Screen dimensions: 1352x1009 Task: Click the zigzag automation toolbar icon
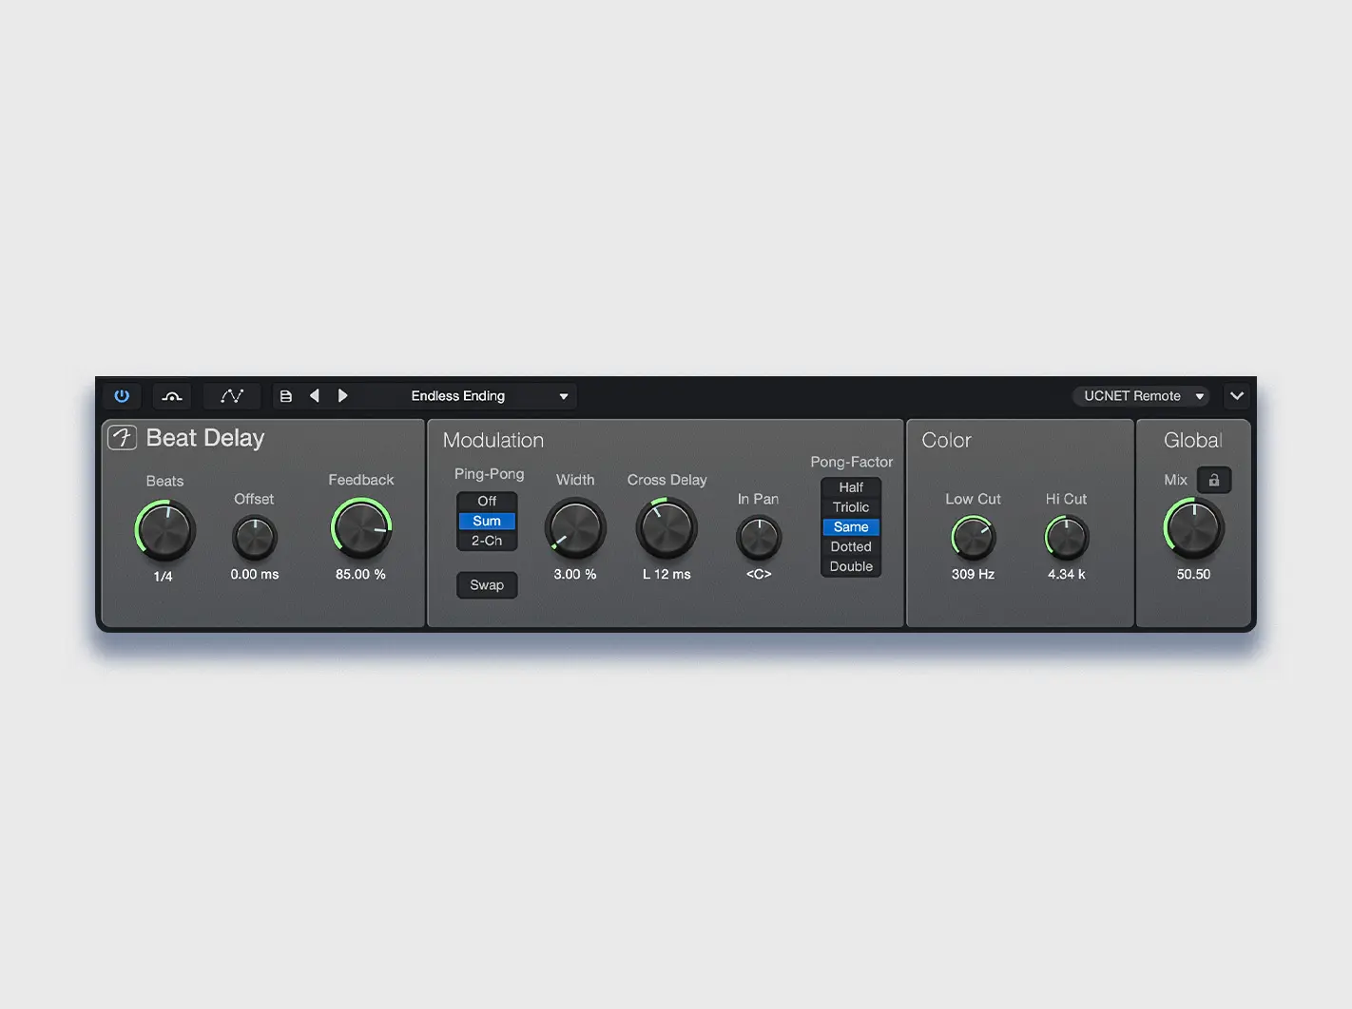click(x=231, y=395)
